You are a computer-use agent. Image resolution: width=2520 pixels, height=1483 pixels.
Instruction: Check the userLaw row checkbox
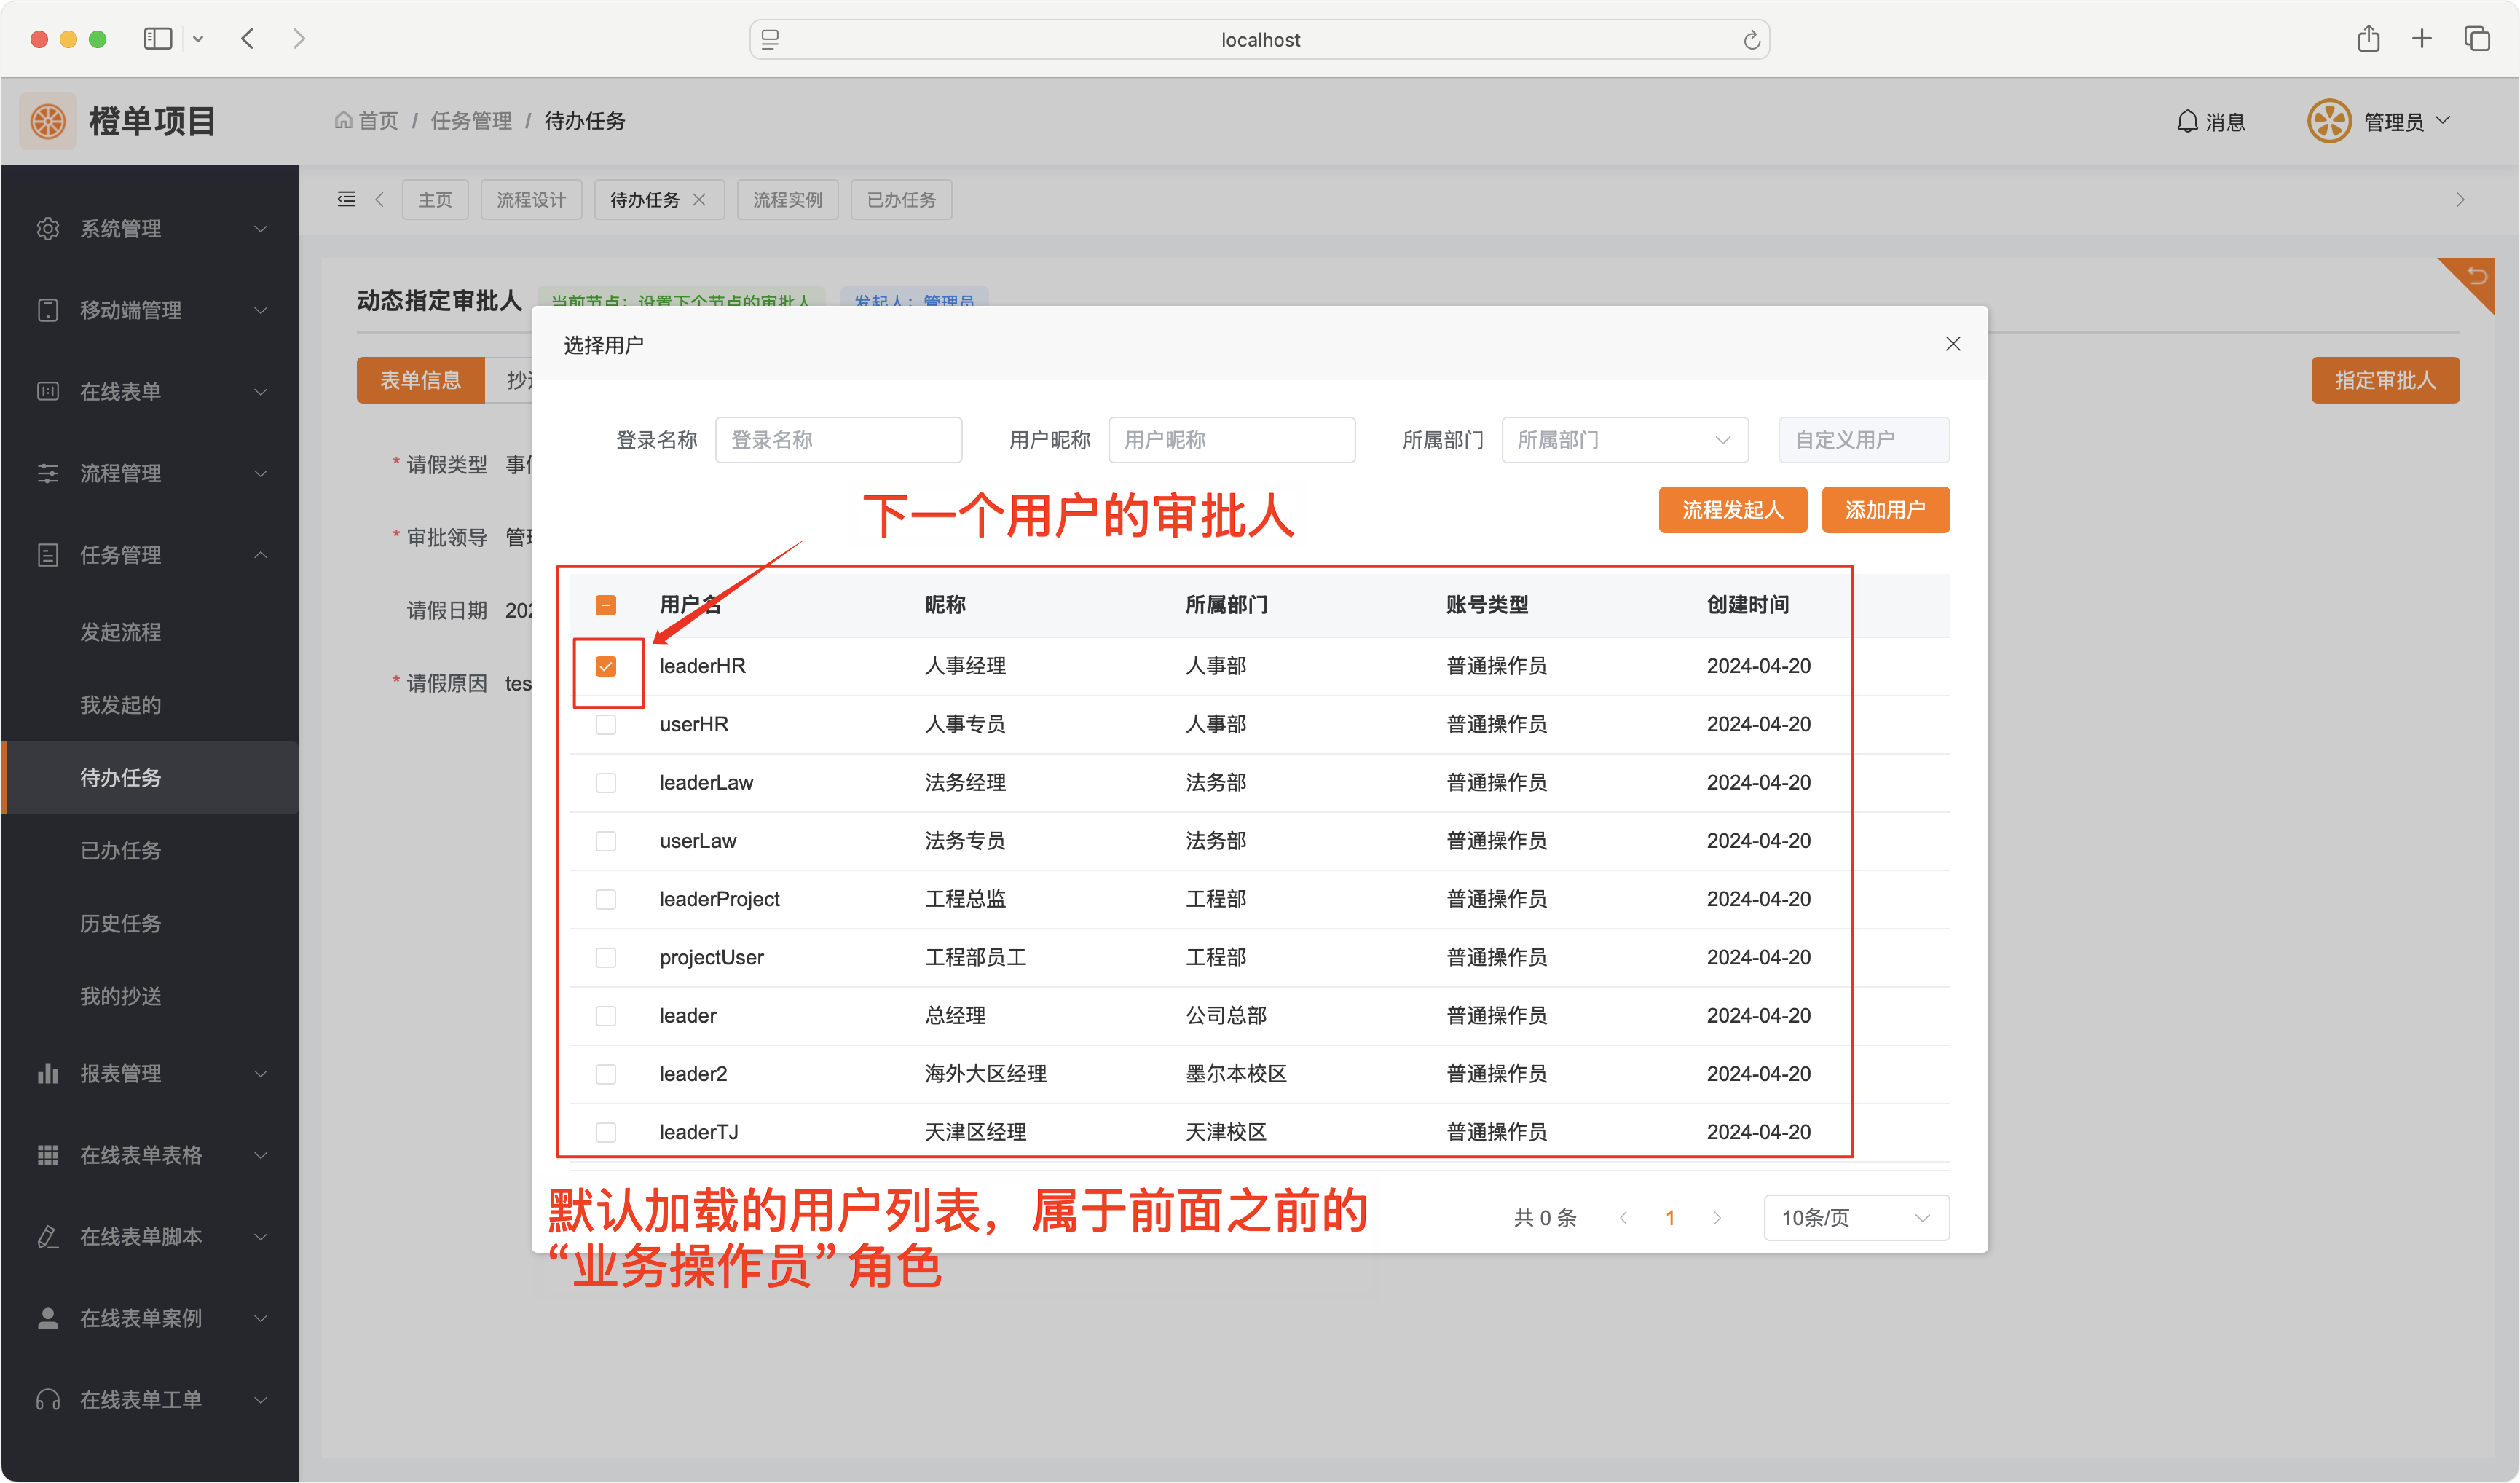click(x=606, y=841)
